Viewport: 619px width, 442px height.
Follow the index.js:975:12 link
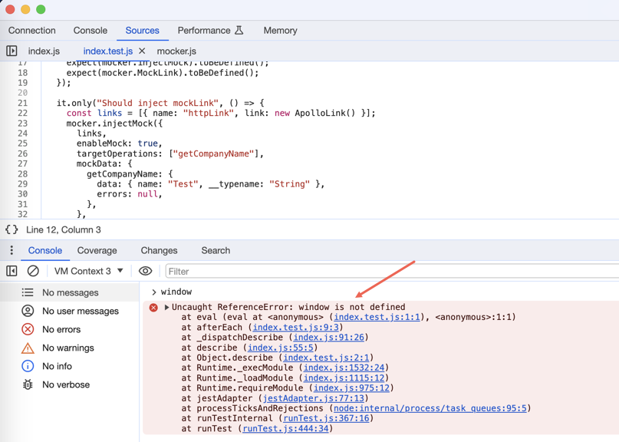coord(351,388)
